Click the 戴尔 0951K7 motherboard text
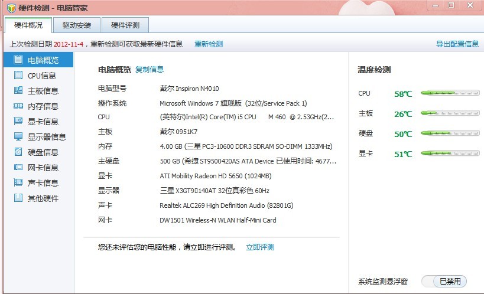Image resolution: width=484 pixels, height=294 pixels. click(178, 132)
